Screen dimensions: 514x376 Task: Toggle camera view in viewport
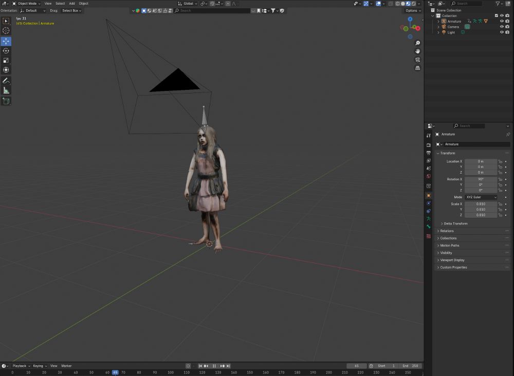(417, 60)
